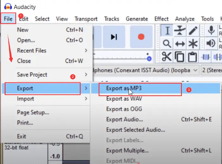Open the Tools menu

(207, 19)
